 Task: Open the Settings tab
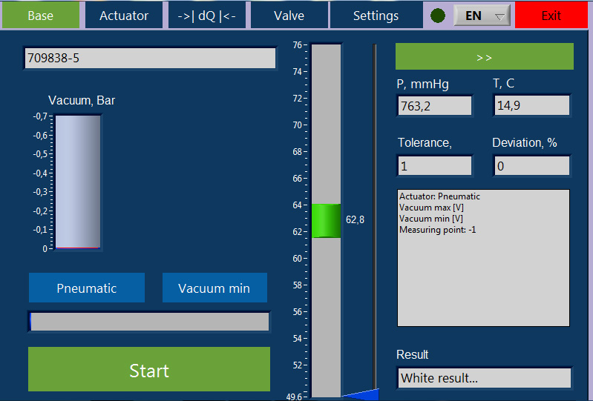point(376,16)
